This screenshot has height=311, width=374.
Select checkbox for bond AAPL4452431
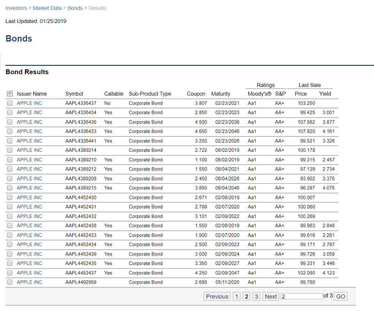pyautogui.click(x=9, y=206)
